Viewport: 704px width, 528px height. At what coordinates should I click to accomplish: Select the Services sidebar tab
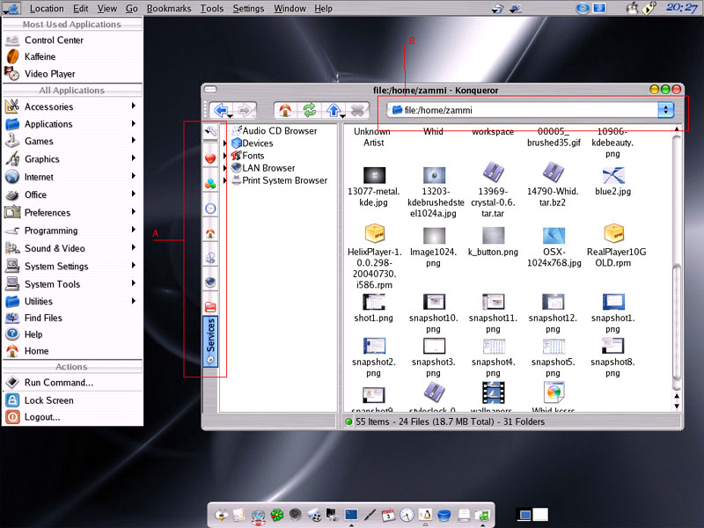(210, 341)
